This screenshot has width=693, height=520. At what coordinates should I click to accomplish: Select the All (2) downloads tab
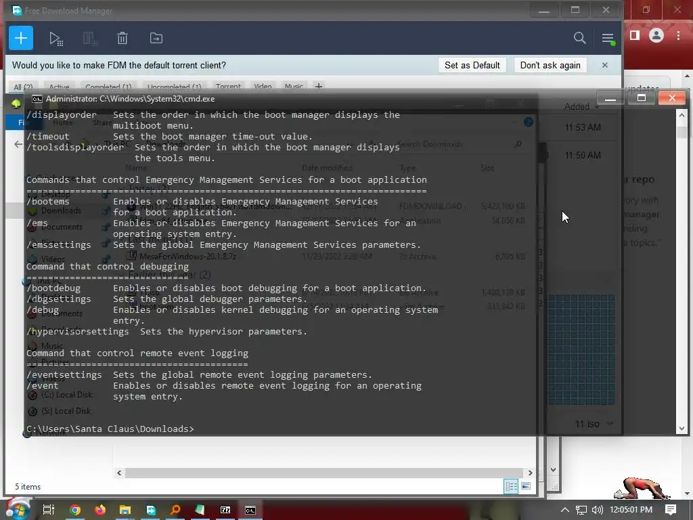23,87
